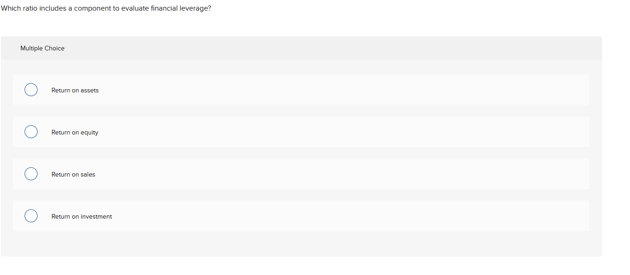Click the first answer option row
630x275 pixels.
[x=301, y=90]
